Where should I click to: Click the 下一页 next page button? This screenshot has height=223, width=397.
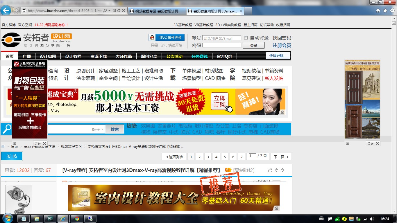281,157
